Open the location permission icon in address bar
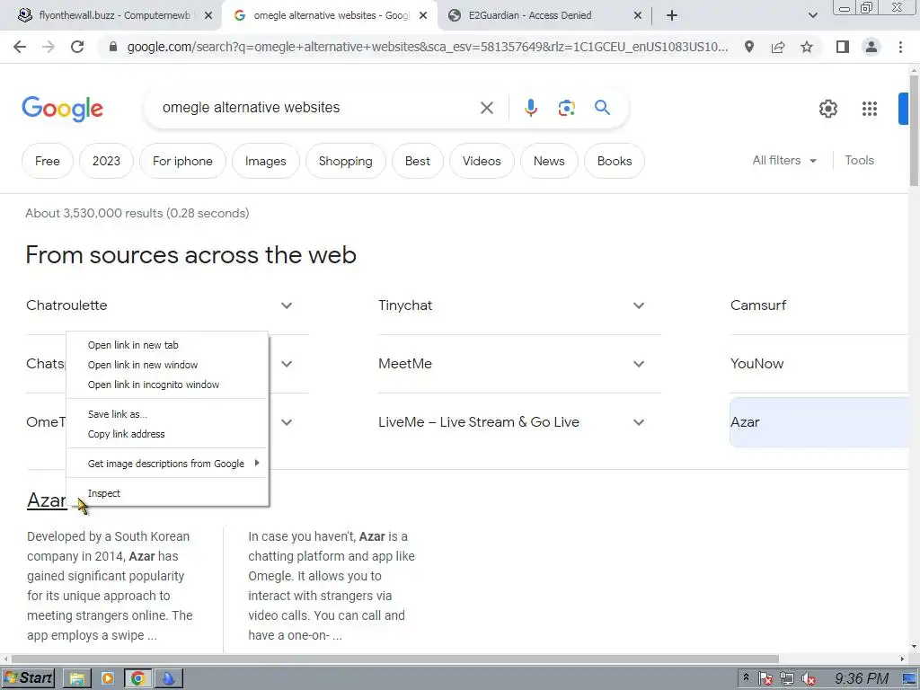The width and height of the screenshot is (920, 690). 749,47
